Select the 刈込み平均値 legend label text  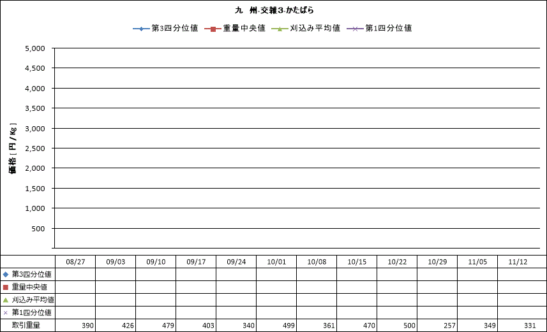[315, 29]
